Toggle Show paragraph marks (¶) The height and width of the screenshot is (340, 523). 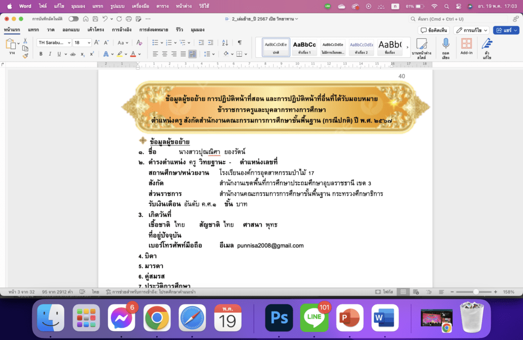pyautogui.click(x=240, y=43)
